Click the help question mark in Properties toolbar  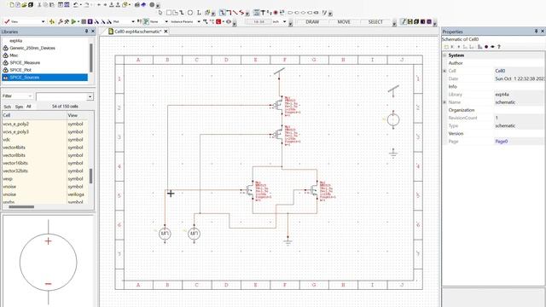pyautogui.click(x=498, y=47)
